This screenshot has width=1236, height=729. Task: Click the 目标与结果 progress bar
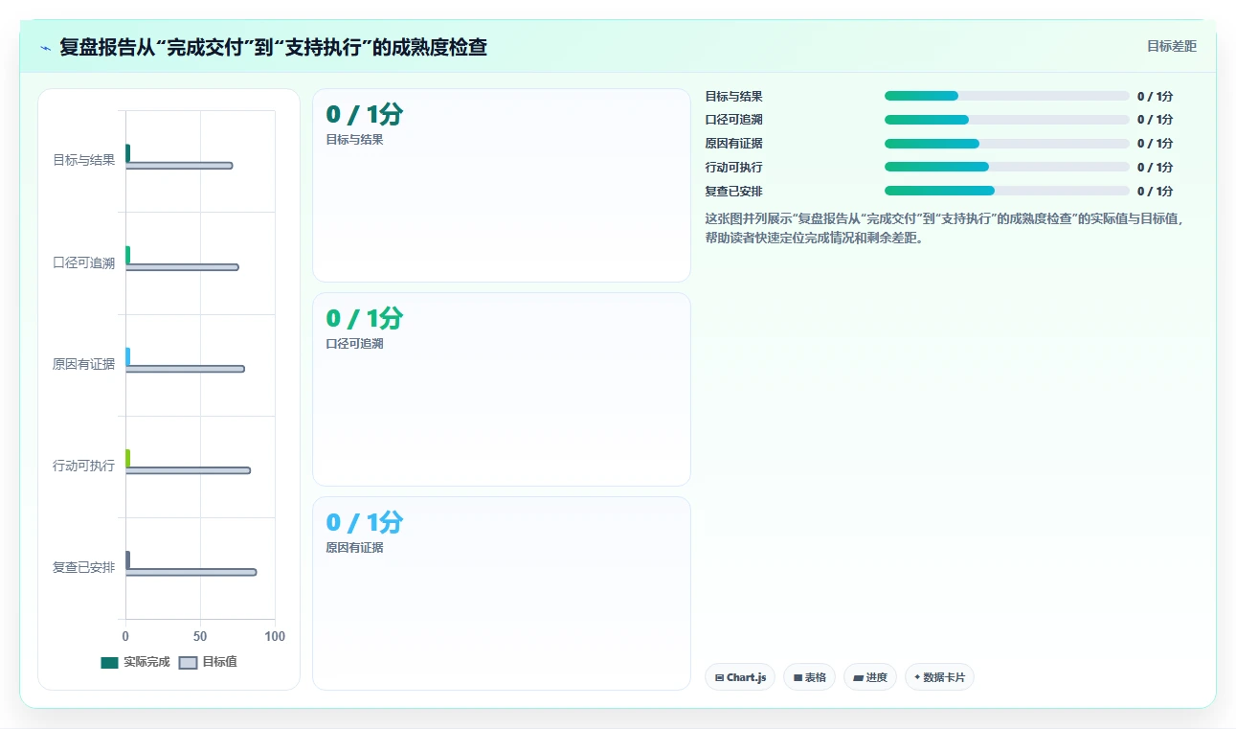point(1006,96)
